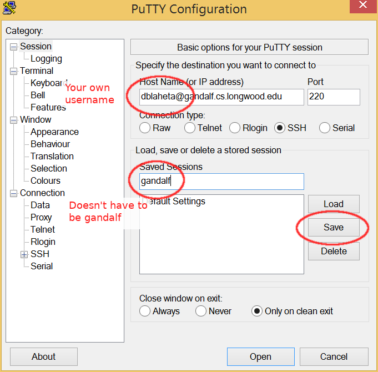Select the Session category
This screenshot has height=372, width=378.
coord(36,46)
